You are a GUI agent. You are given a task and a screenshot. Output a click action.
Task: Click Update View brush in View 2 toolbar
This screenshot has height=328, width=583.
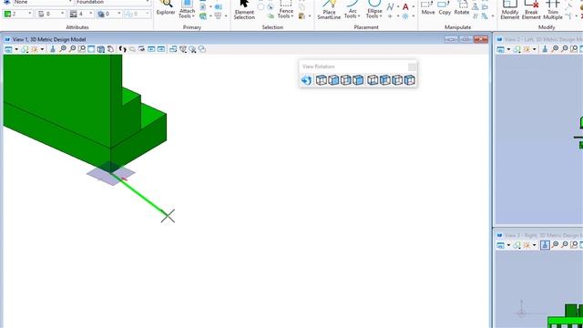coord(545,49)
